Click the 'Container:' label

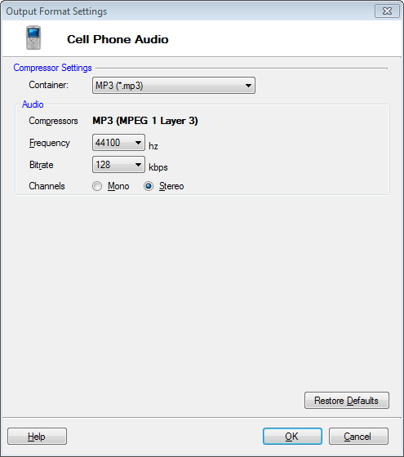coord(48,85)
